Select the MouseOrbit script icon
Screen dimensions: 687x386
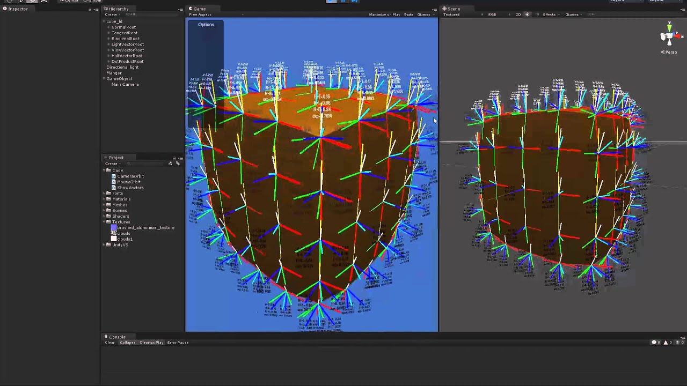pyautogui.click(x=114, y=182)
